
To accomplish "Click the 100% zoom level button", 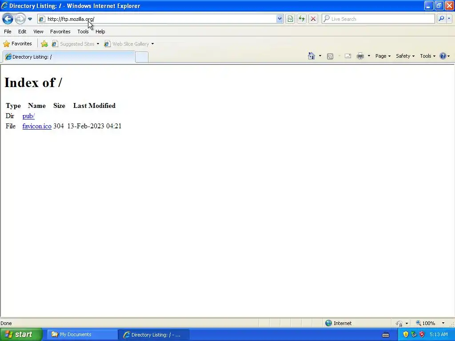I will point(425,323).
